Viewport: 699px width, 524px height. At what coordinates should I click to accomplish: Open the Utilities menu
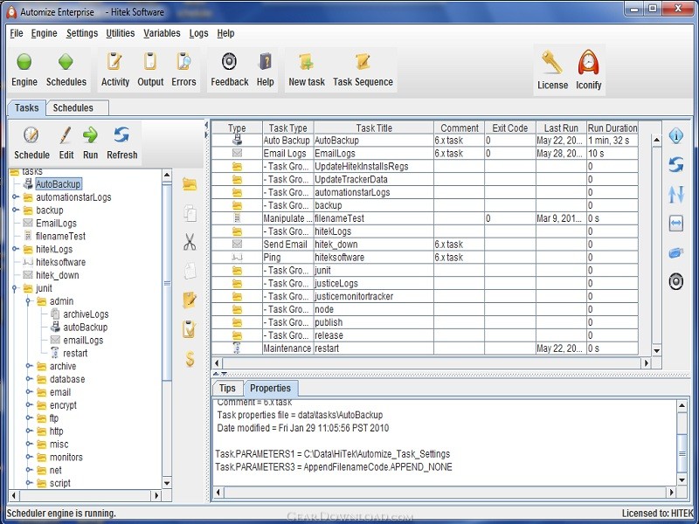pos(121,33)
